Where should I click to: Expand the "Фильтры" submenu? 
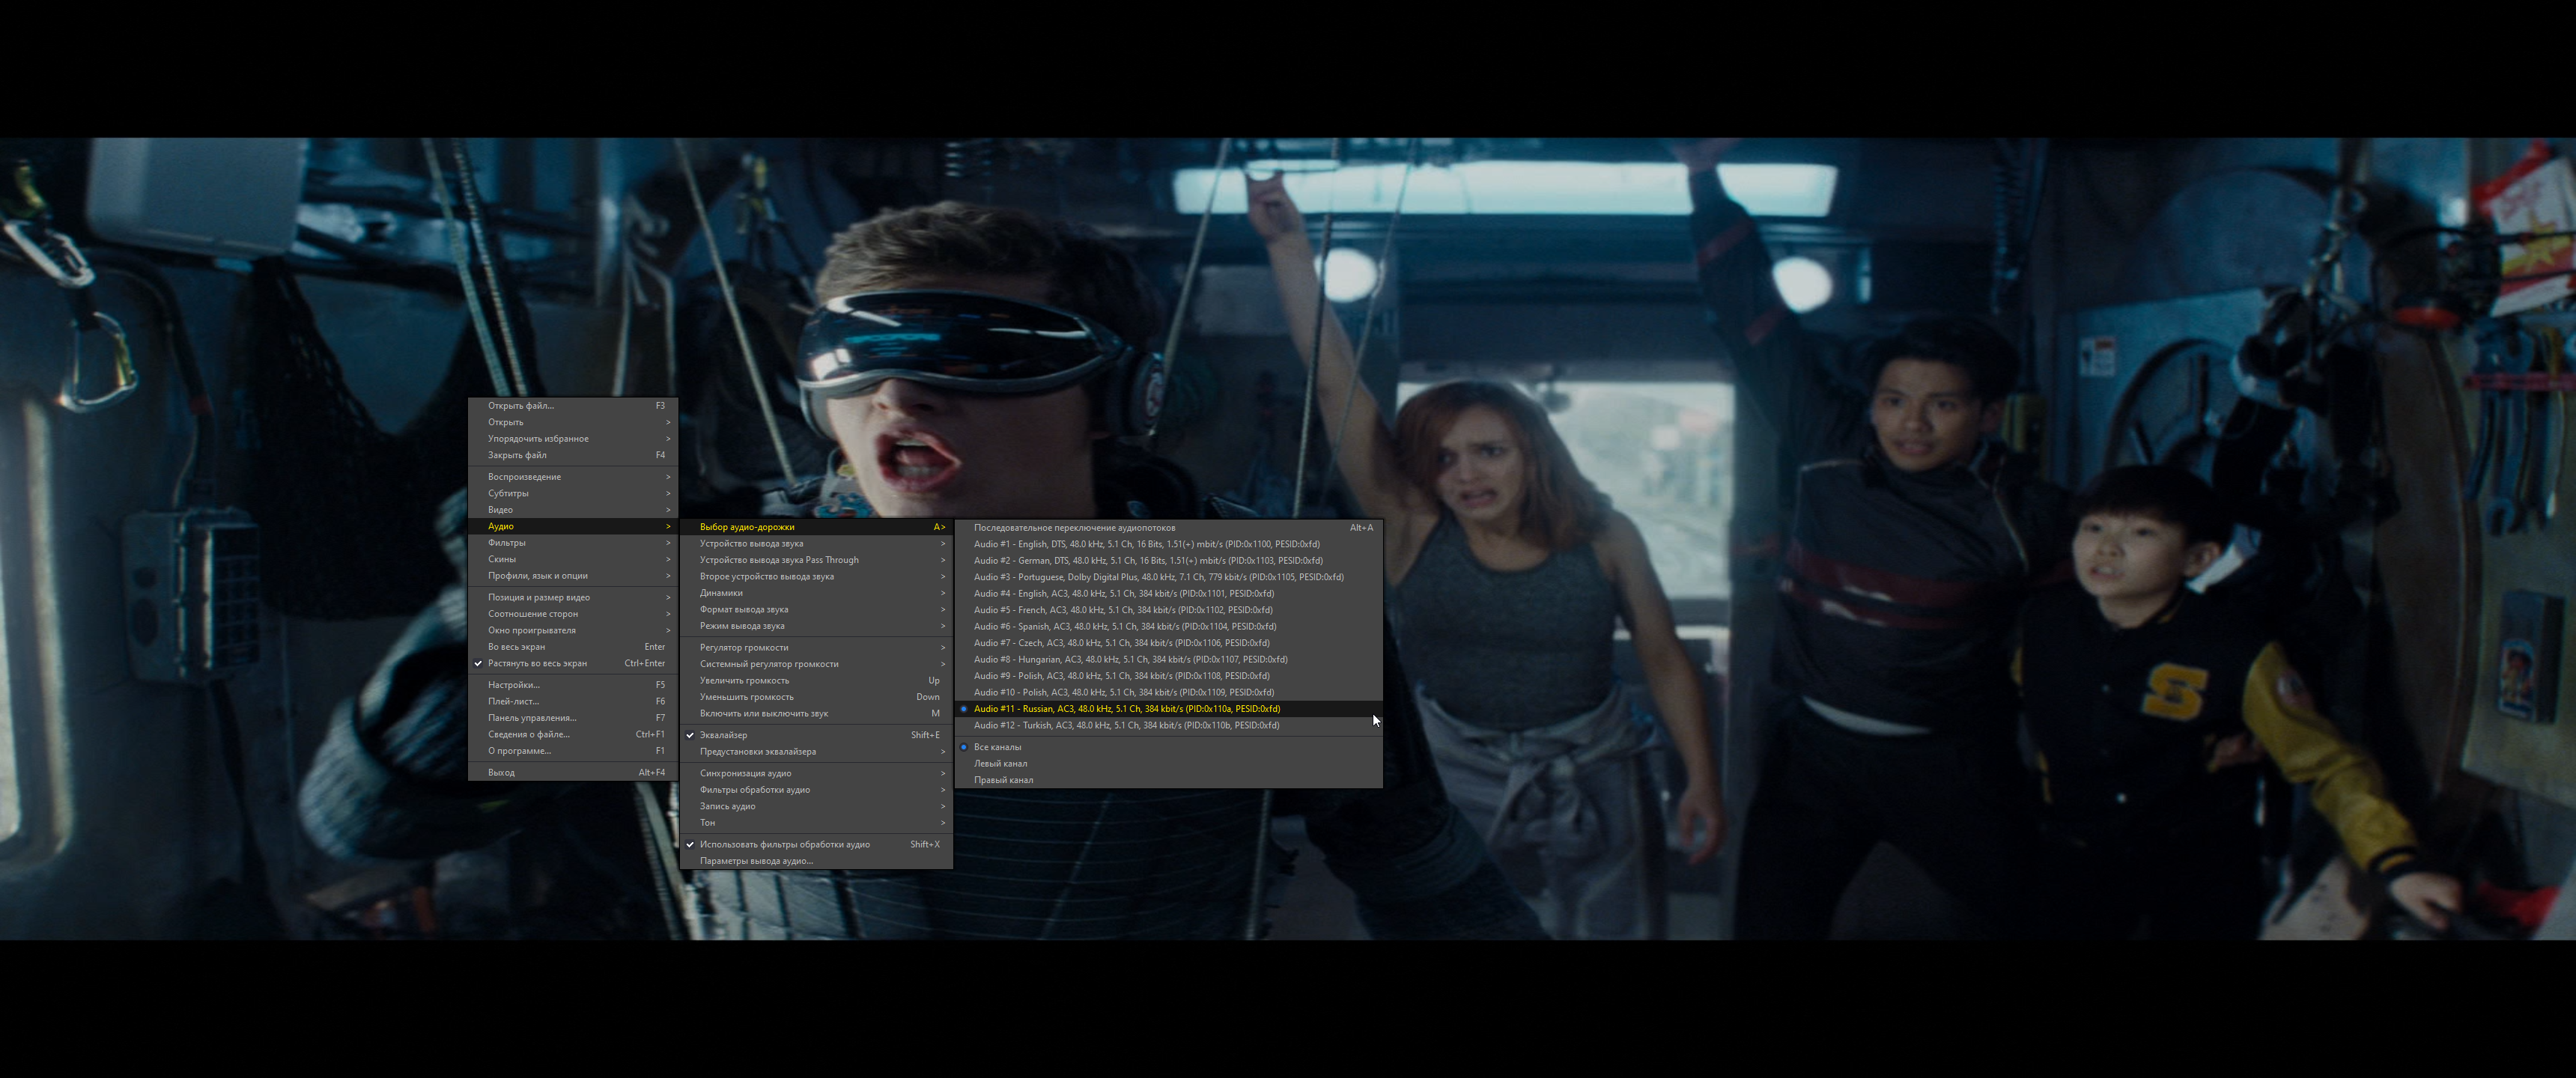pyautogui.click(x=573, y=543)
